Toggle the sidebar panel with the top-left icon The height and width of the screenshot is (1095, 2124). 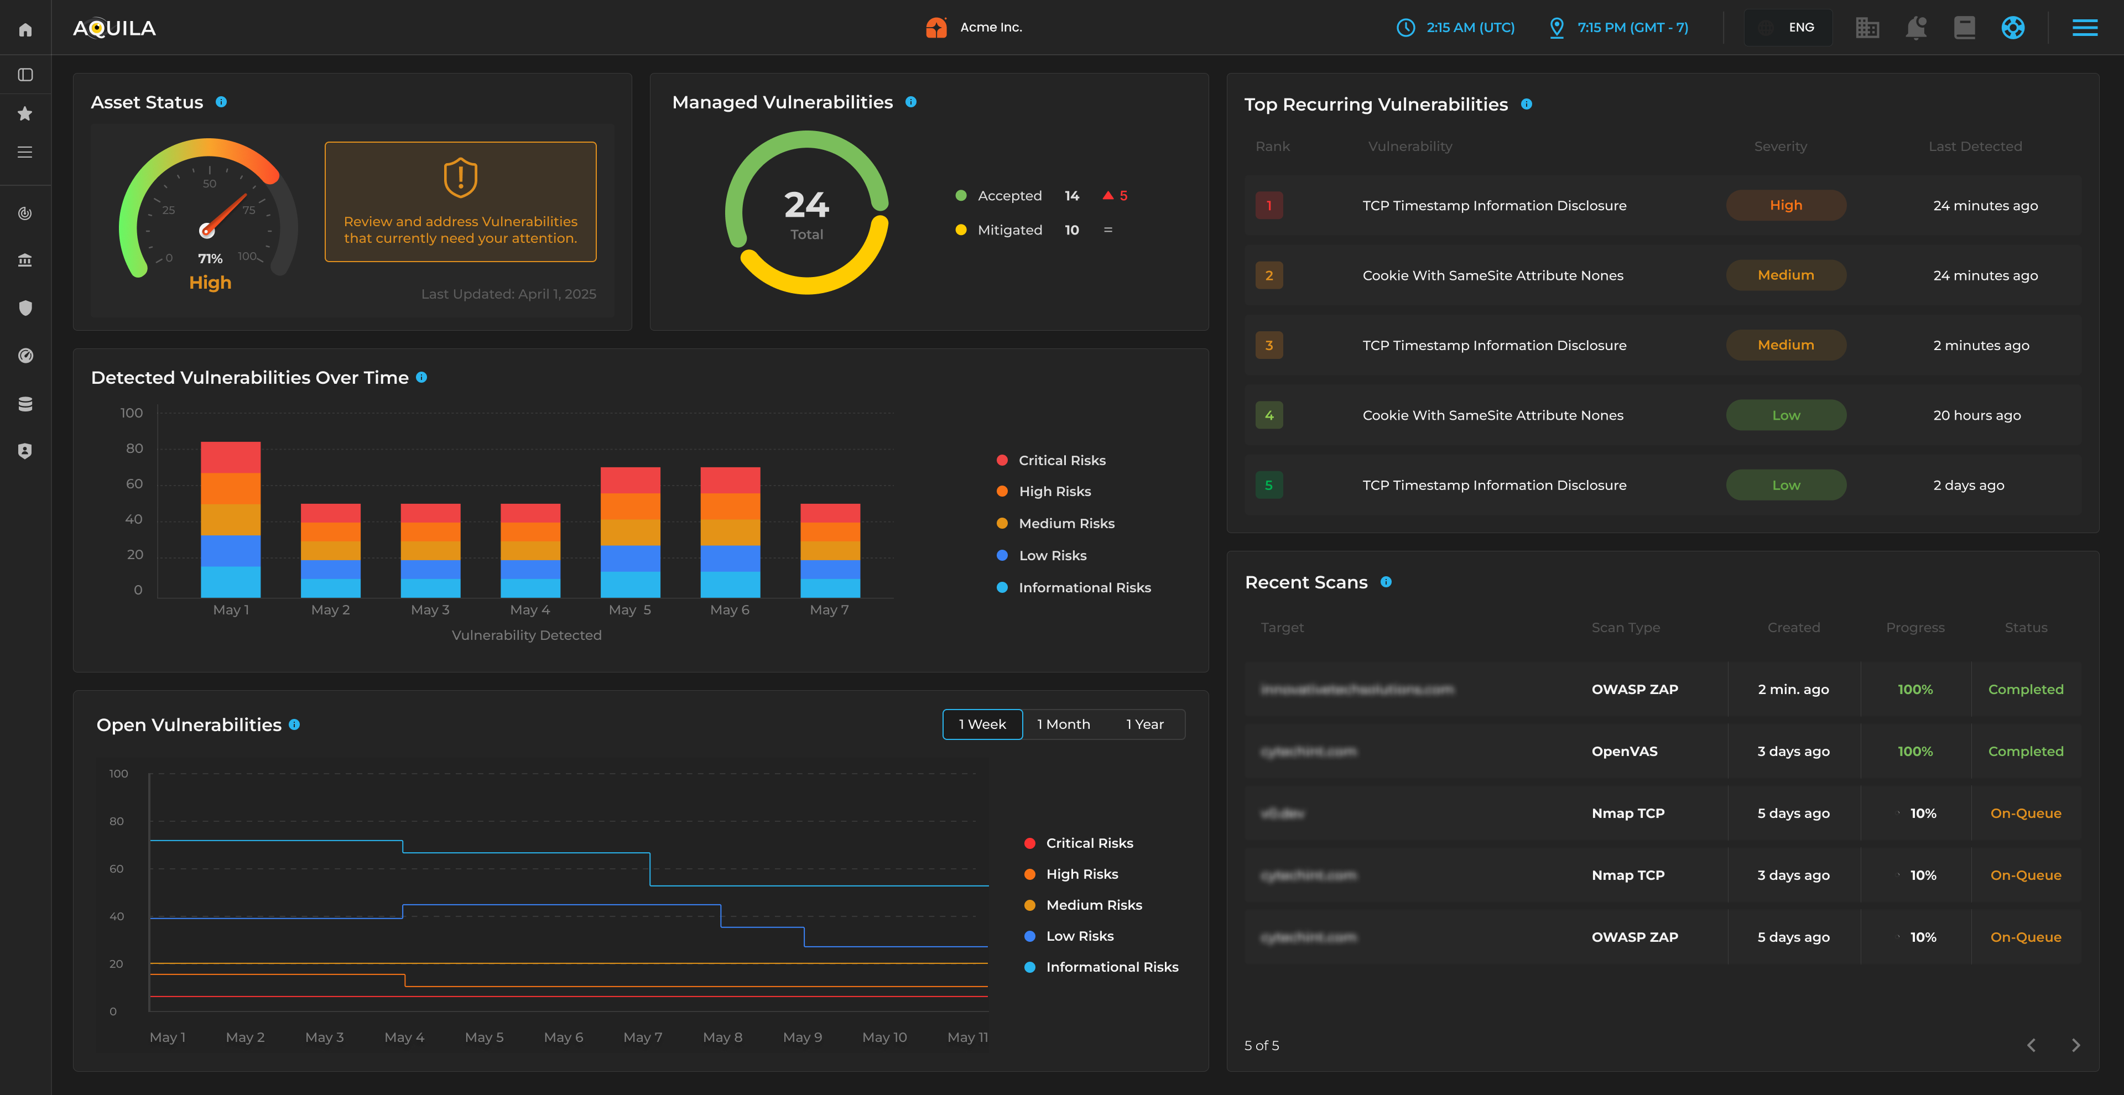25,74
